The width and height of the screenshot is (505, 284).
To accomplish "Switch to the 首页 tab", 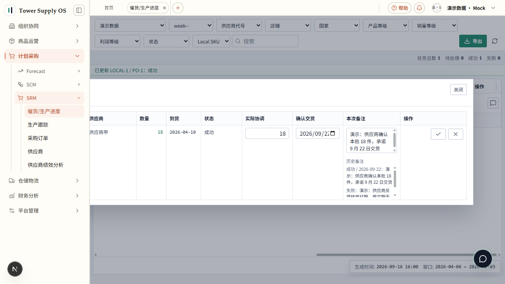I will pos(109,8).
